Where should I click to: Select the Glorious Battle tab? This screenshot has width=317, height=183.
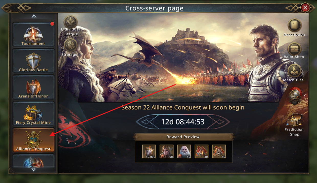(x=33, y=61)
